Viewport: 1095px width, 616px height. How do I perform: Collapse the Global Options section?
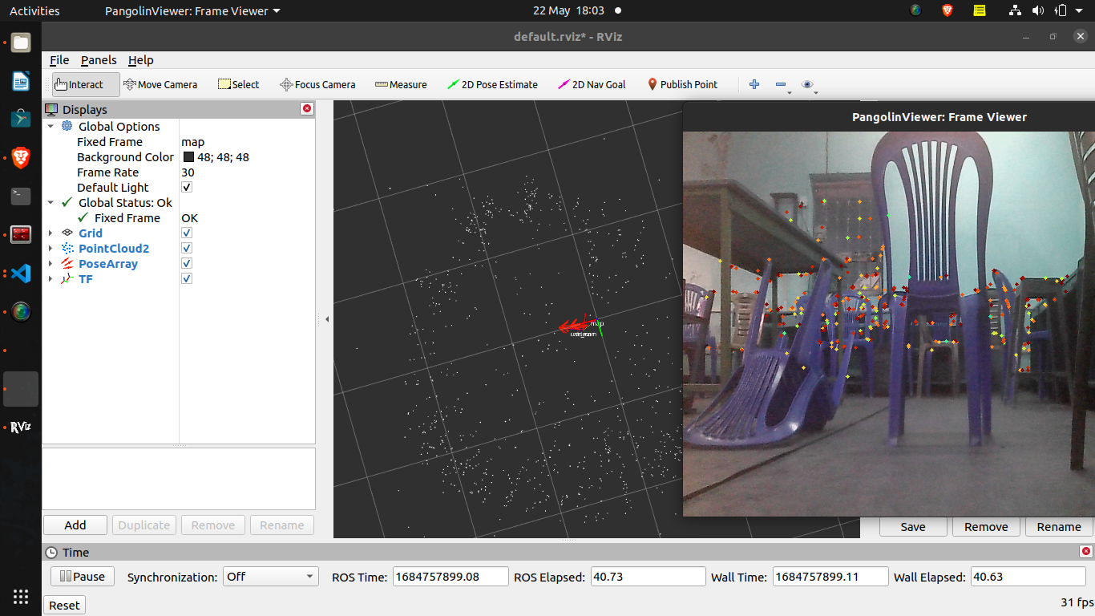point(51,126)
